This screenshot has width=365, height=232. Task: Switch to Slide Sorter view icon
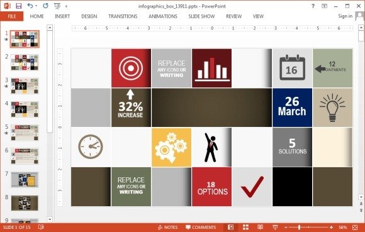pos(245,227)
